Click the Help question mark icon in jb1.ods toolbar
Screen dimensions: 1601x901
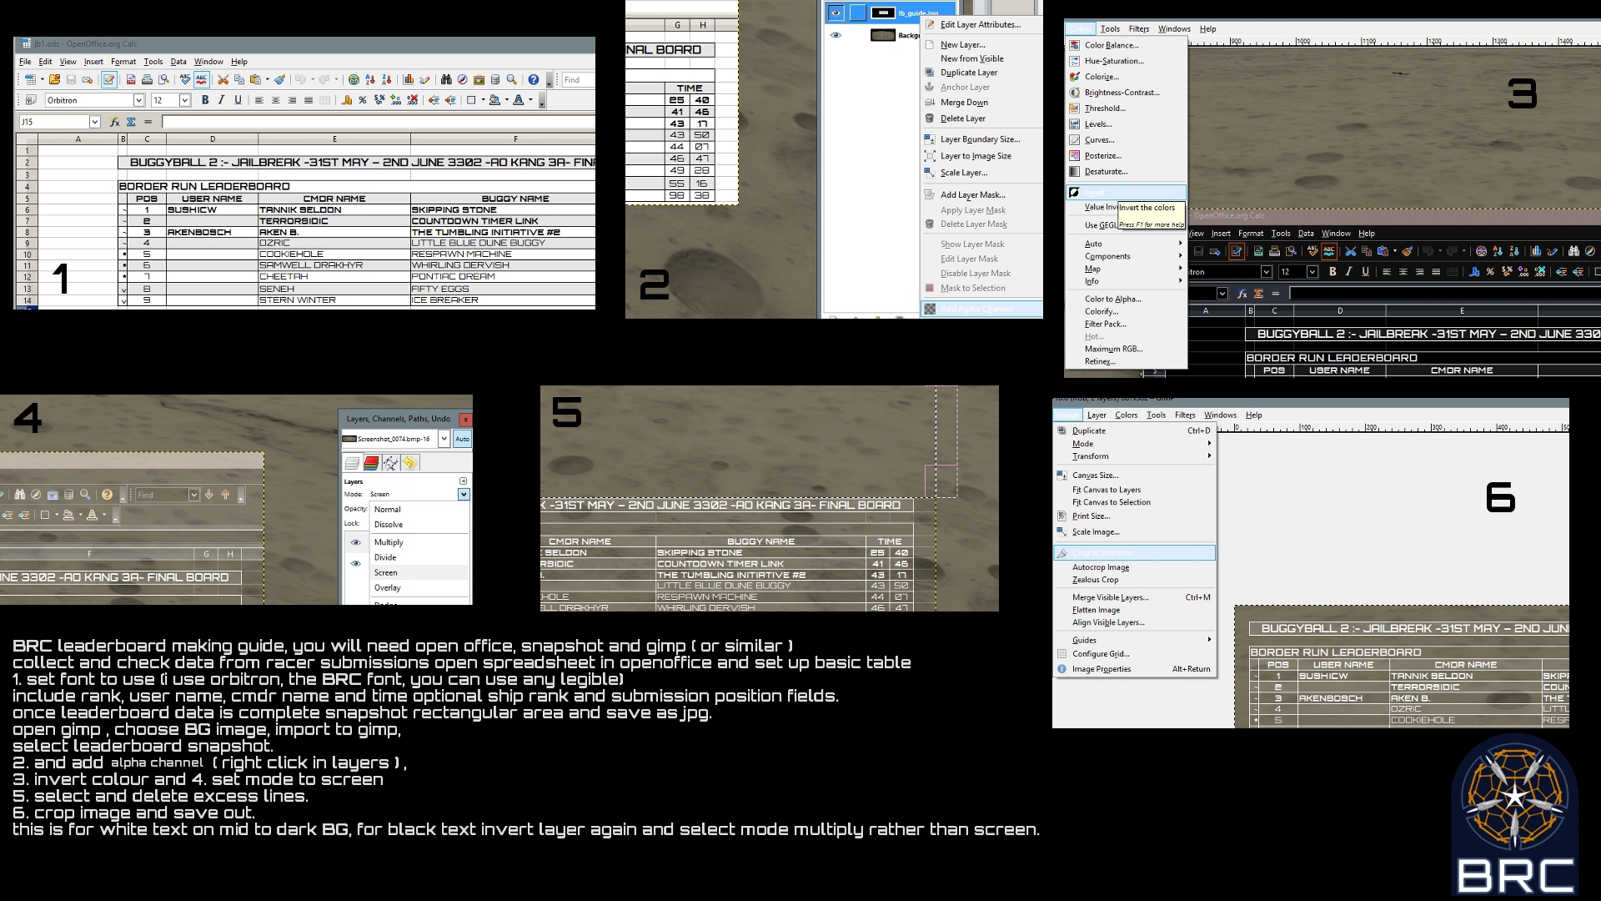pos(534,80)
